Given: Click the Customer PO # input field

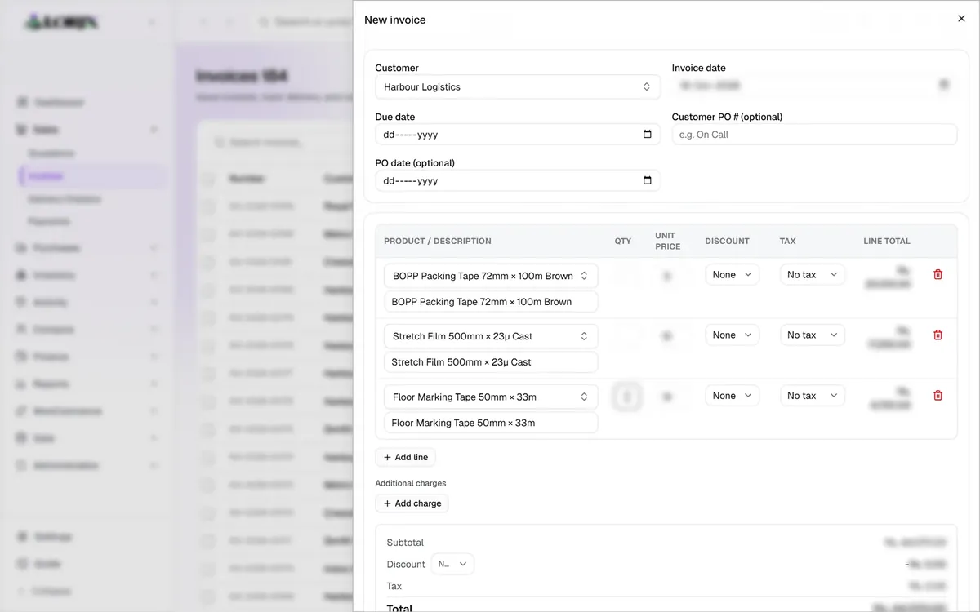Looking at the screenshot, I should (x=814, y=135).
